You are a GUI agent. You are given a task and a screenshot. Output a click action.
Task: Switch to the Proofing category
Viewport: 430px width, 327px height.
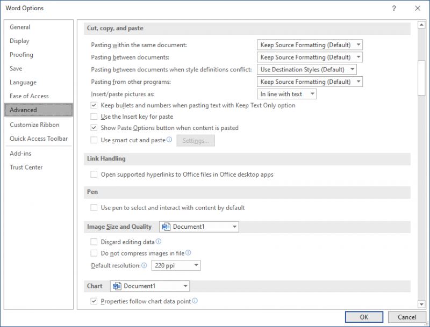(x=21, y=55)
